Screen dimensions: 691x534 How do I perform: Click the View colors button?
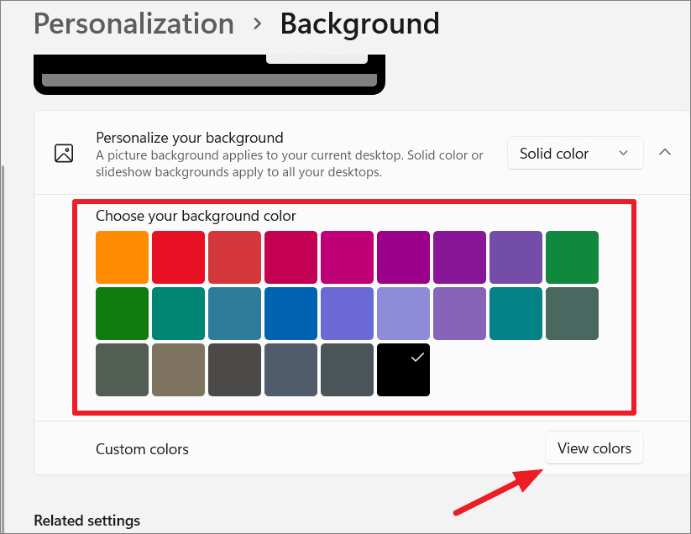[x=594, y=448]
